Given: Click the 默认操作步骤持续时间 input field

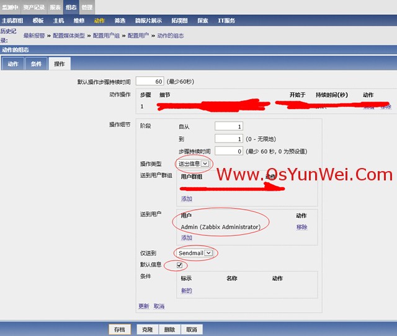Looking at the screenshot, I should (x=150, y=81).
